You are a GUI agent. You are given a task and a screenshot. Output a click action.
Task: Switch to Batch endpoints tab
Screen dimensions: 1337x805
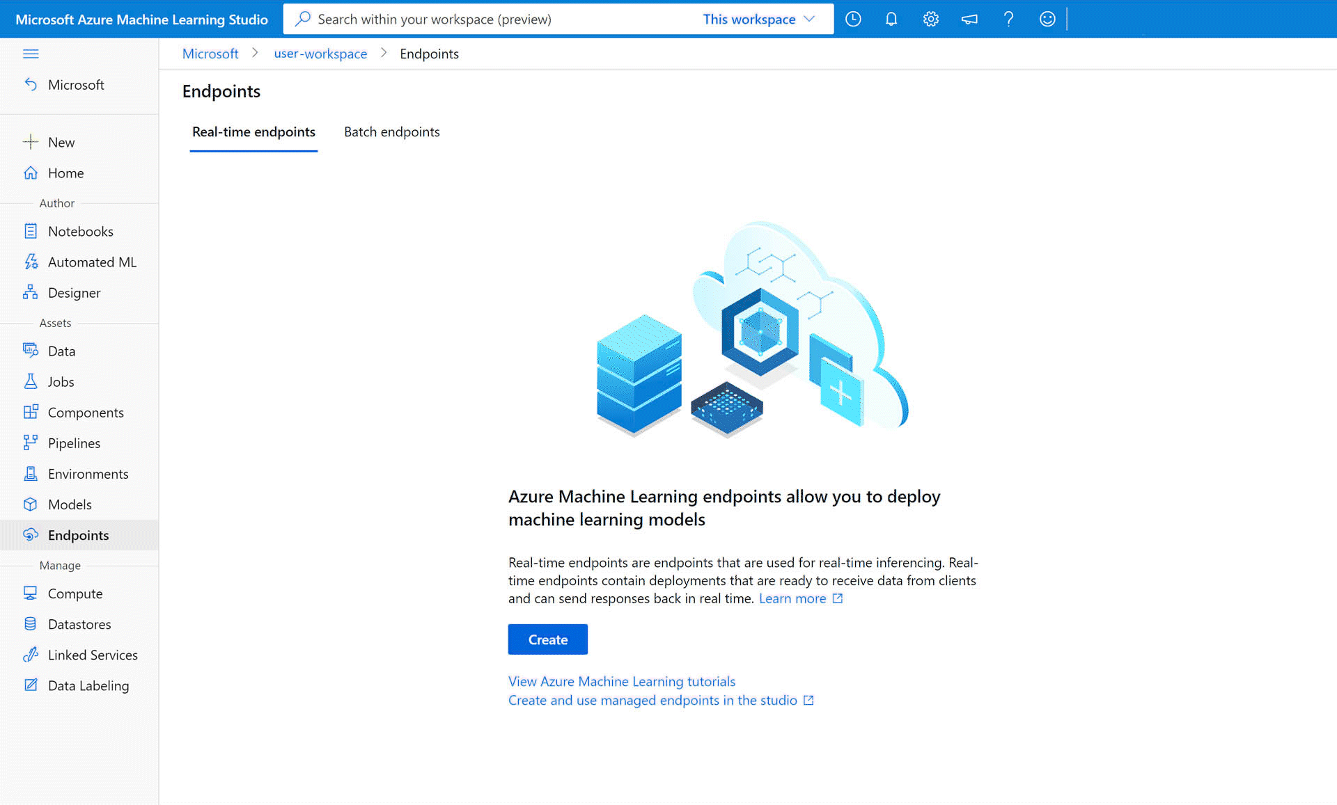392,132
